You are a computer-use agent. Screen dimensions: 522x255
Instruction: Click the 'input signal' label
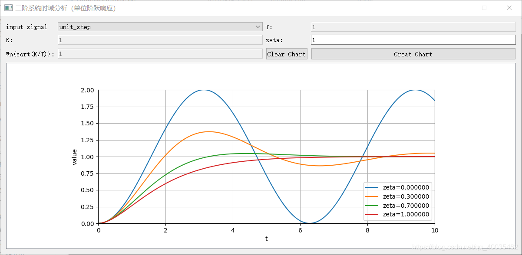point(26,27)
